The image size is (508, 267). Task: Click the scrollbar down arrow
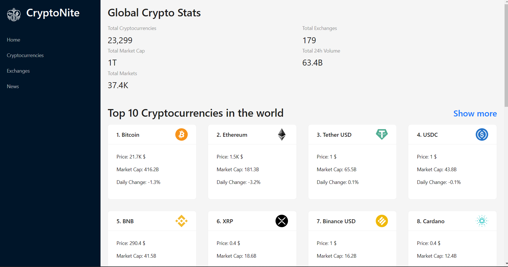coord(506,264)
